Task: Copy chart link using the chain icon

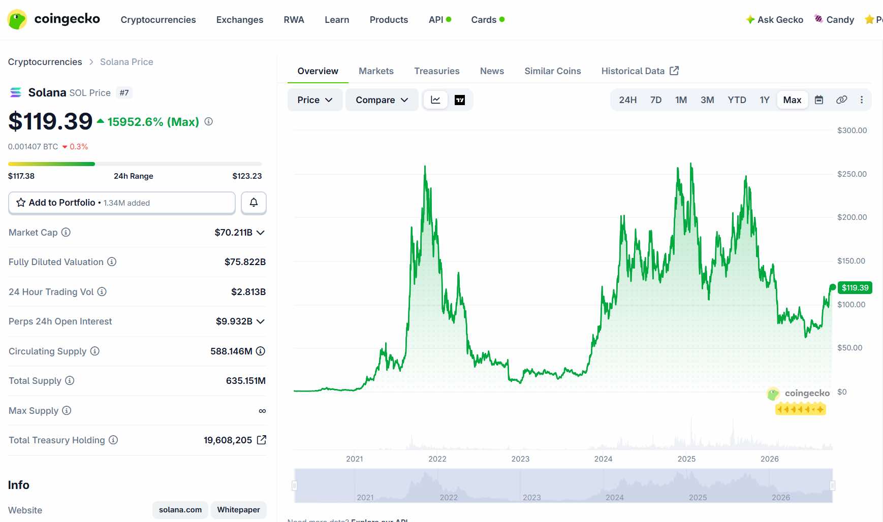Action: point(841,100)
